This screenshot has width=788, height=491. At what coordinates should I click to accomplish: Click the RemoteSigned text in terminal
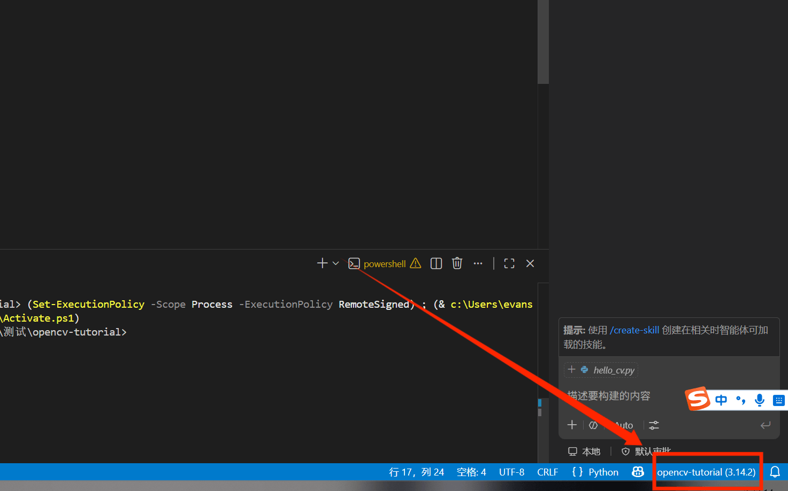click(x=374, y=304)
